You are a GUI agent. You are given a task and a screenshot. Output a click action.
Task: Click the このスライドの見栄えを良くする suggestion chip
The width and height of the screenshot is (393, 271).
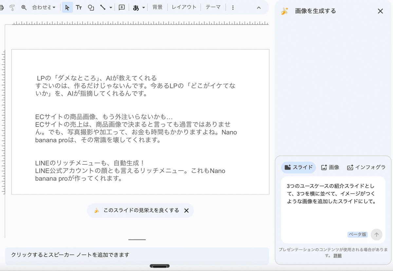pos(137,210)
